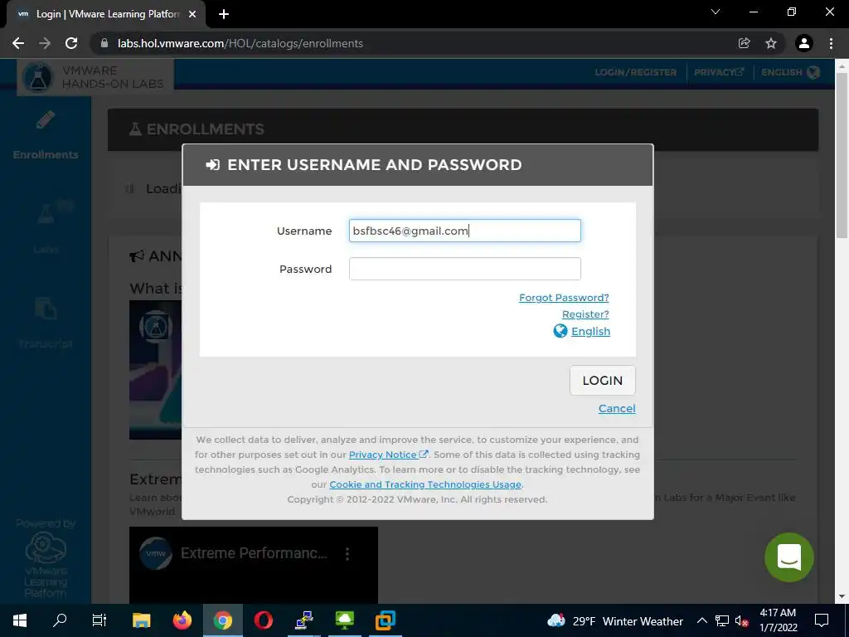
Task: Open the VMware Workstation taskbar icon
Action: click(x=386, y=620)
